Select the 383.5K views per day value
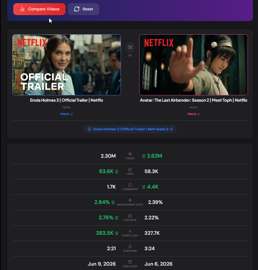 [x=105, y=233]
